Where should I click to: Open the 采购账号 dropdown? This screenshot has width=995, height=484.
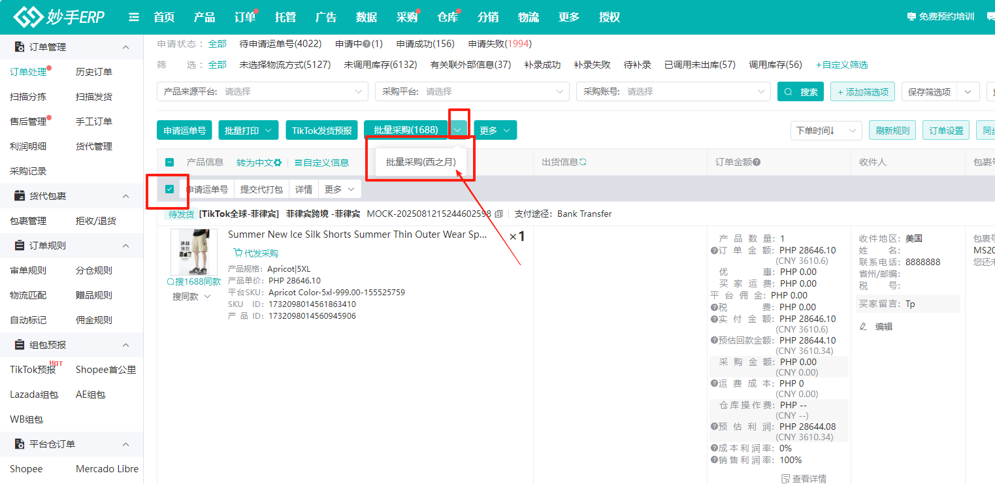[x=673, y=91]
